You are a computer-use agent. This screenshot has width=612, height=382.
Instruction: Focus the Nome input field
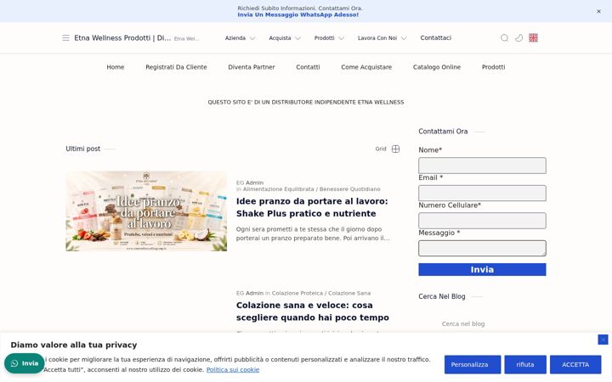pos(482,166)
